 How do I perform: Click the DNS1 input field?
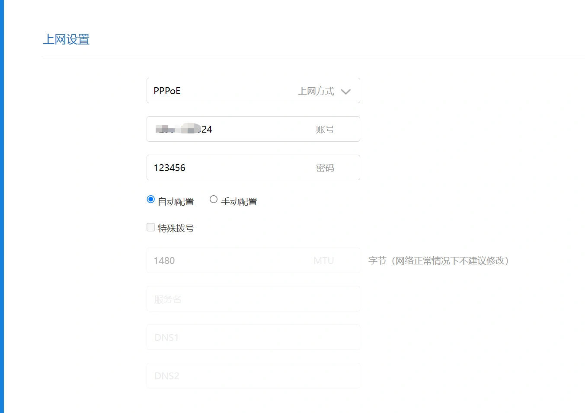click(x=253, y=337)
